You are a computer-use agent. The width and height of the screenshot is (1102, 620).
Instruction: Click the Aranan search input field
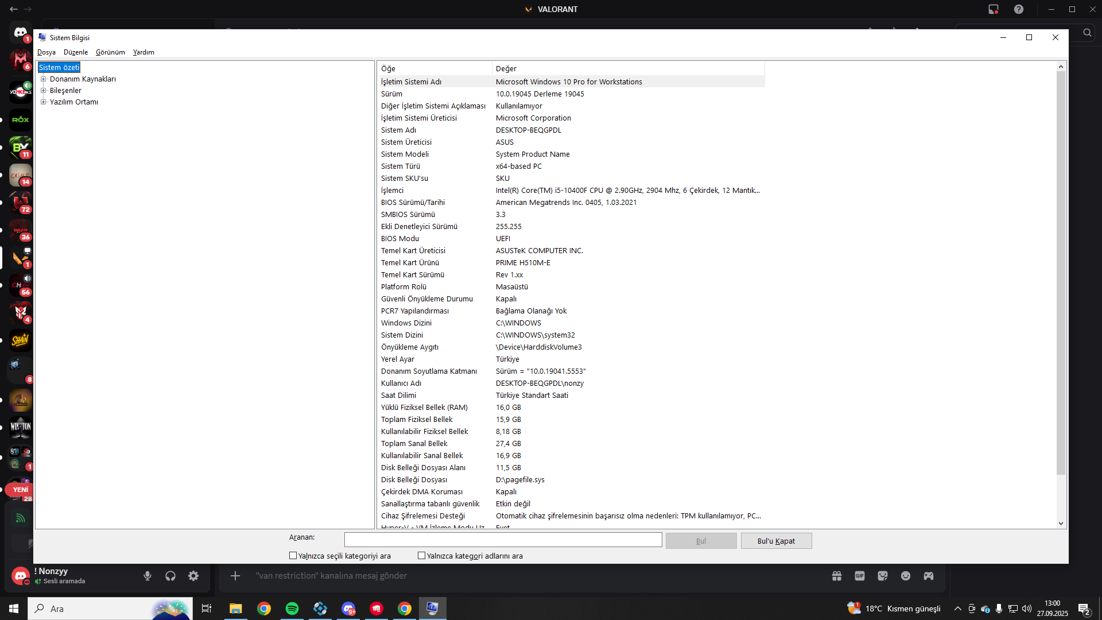(503, 540)
